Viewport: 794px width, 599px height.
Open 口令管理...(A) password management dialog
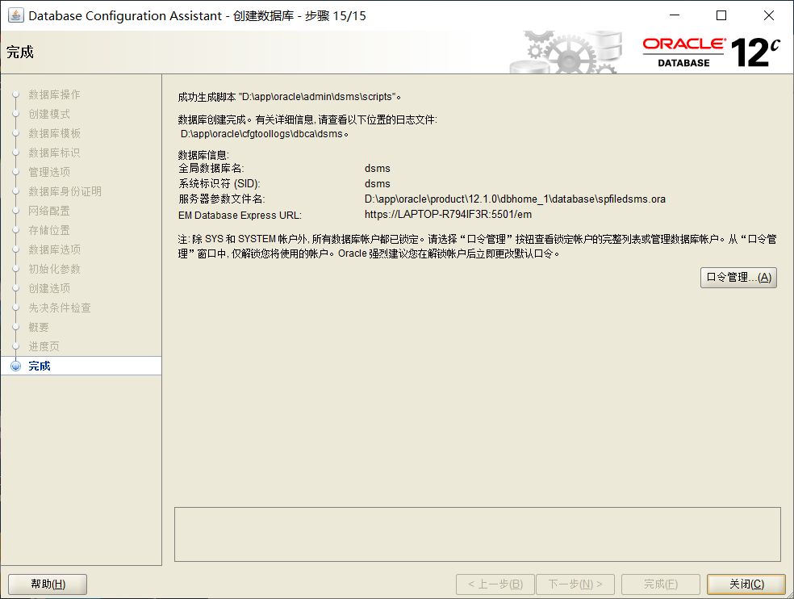point(738,277)
